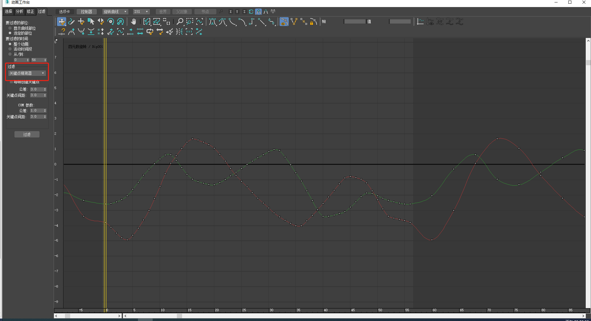Click the Break Tangents icon
The image size is (591, 321).
click(x=294, y=22)
